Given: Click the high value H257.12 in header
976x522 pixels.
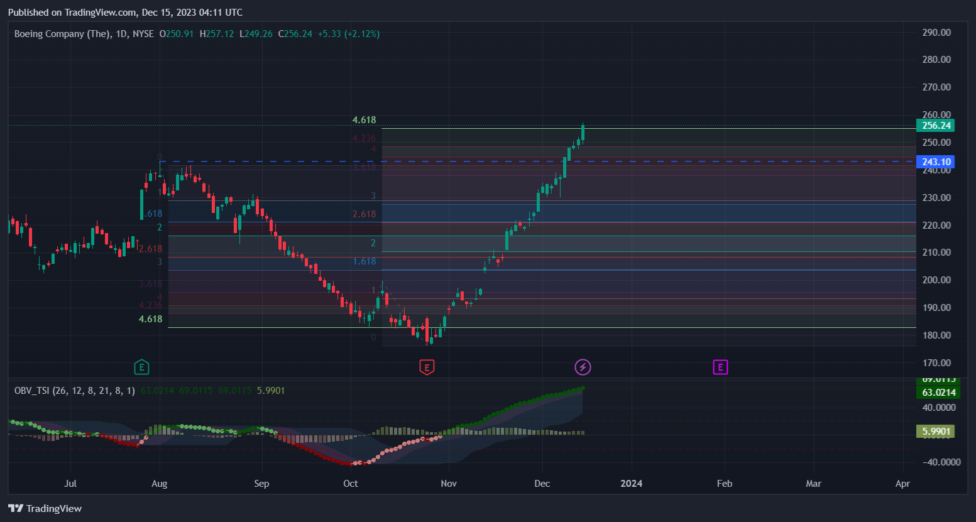Looking at the screenshot, I should [x=217, y=34].
